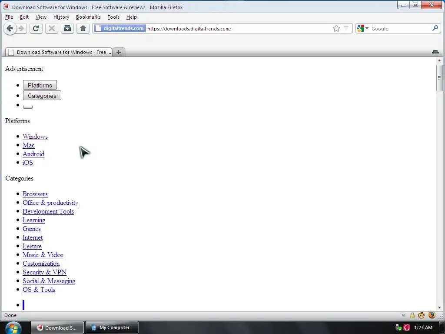Open the Mac platform link
This screenshot has width=445, height=334.
click(29, 145)
